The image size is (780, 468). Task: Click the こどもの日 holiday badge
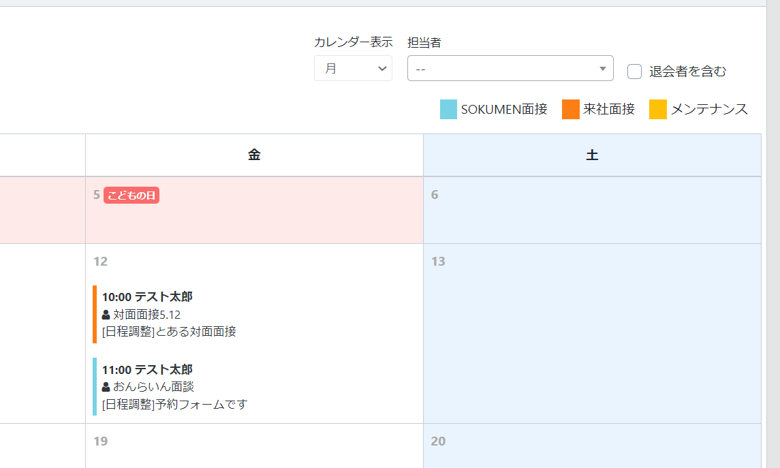[131, 196]
